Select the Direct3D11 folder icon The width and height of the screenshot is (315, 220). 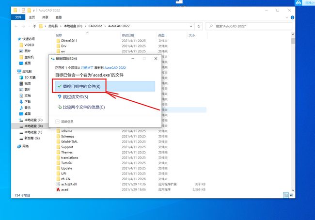[58, 41]
